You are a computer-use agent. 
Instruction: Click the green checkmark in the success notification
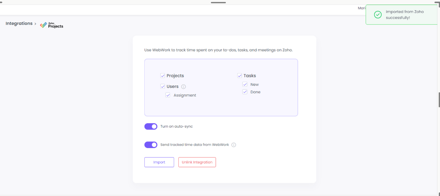click(x=377, y=14)
